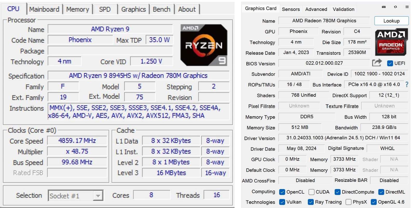This screenshot has height=208, width=414.
Task: Toggle the UEFI checkbox
Action: pyautogui.click(x=390, y=63)
